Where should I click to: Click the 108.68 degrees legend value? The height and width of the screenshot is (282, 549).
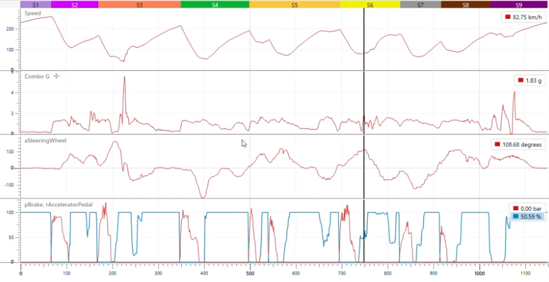pos(523,145)
